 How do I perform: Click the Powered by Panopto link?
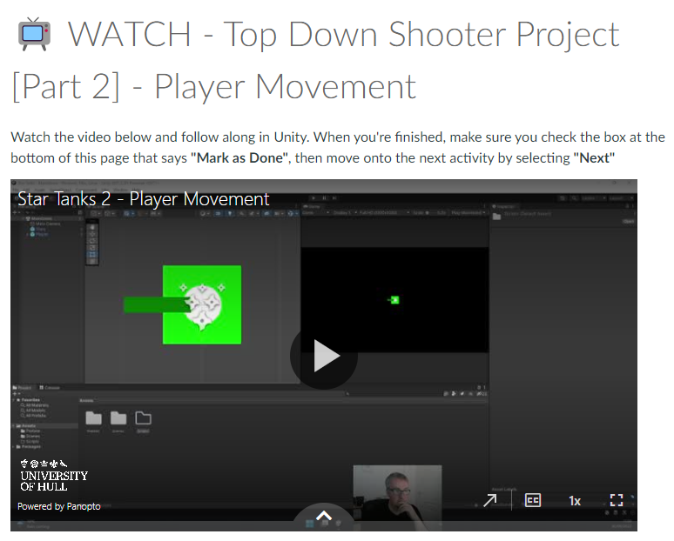(59, 506)
